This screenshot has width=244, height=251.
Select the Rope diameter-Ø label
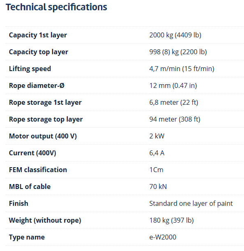37,85
